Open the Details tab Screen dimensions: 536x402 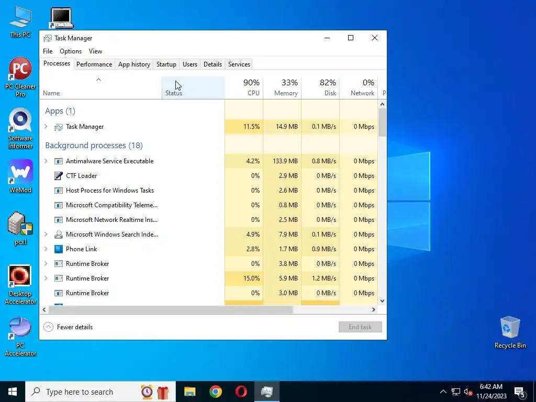[x=213, y=64]
